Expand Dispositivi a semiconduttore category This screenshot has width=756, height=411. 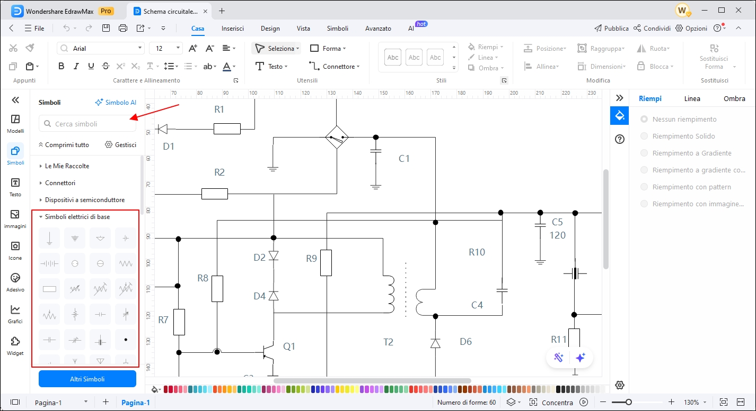(86, 199)
